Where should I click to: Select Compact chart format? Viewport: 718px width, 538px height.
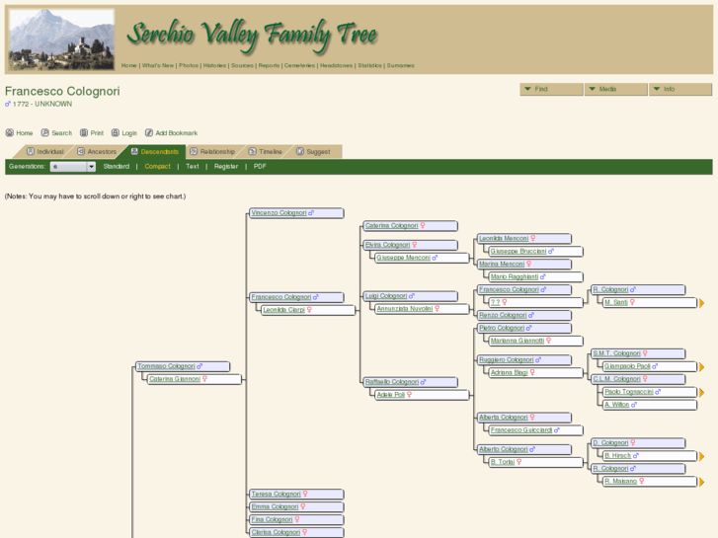(157, 166)
